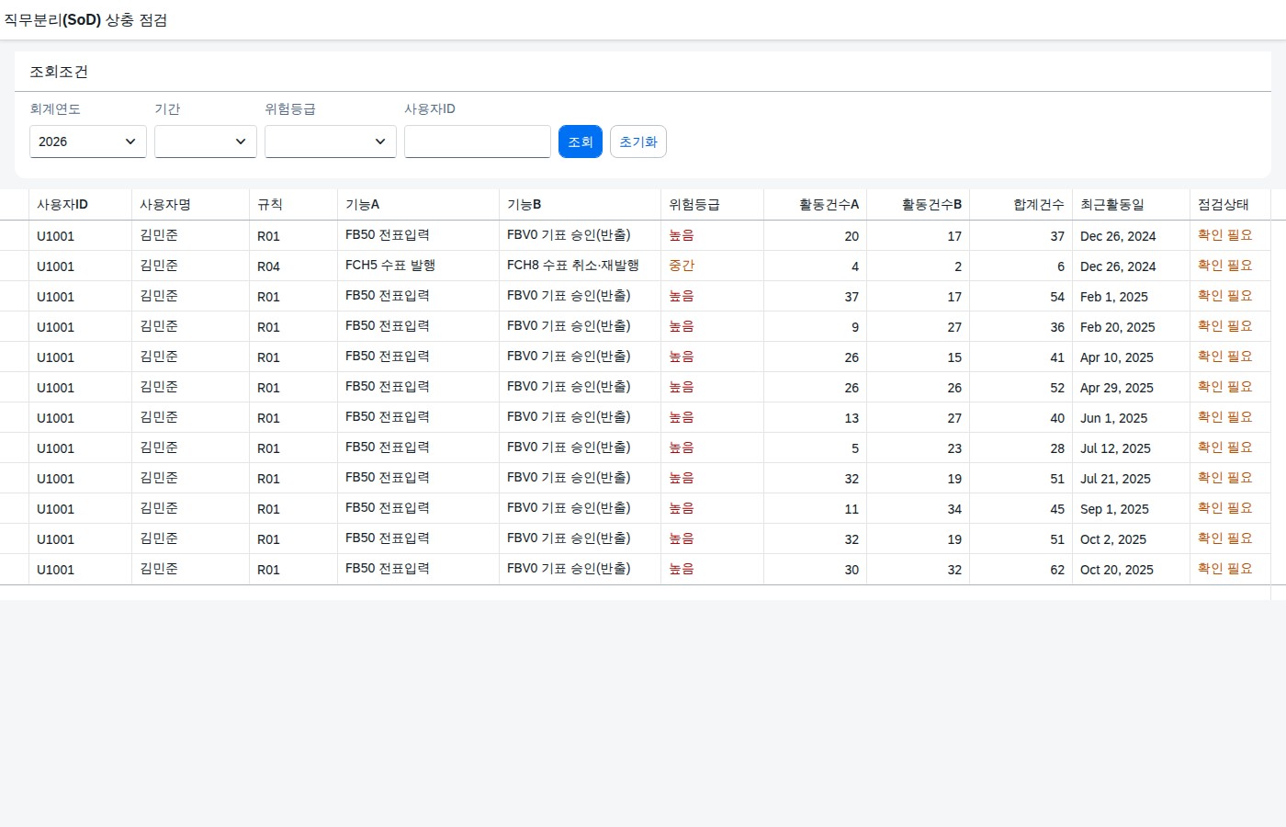Click the 조회 search button
This screenshot has width=1286, height=827.
click(x=581, y=142)
